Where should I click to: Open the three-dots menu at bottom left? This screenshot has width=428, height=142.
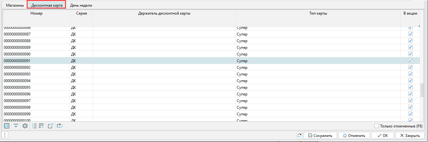tap(5, 135)
